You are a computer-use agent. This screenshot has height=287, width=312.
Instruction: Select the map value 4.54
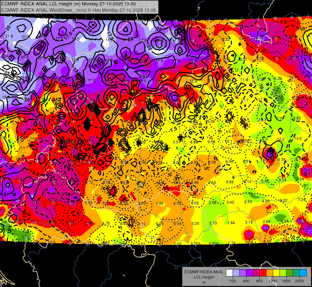[x=285, y=221]
